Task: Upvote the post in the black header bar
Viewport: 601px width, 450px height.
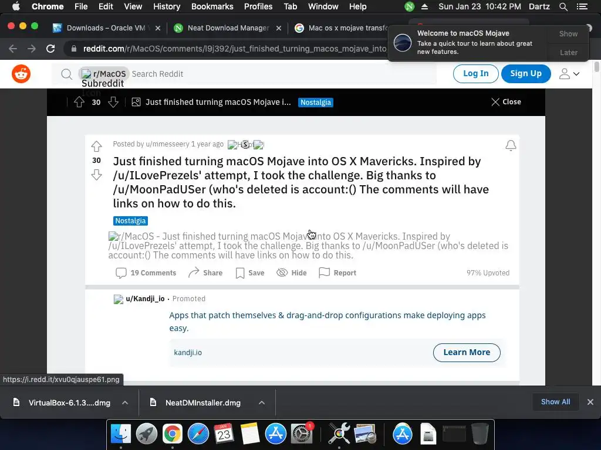Action: pos(79,102)
